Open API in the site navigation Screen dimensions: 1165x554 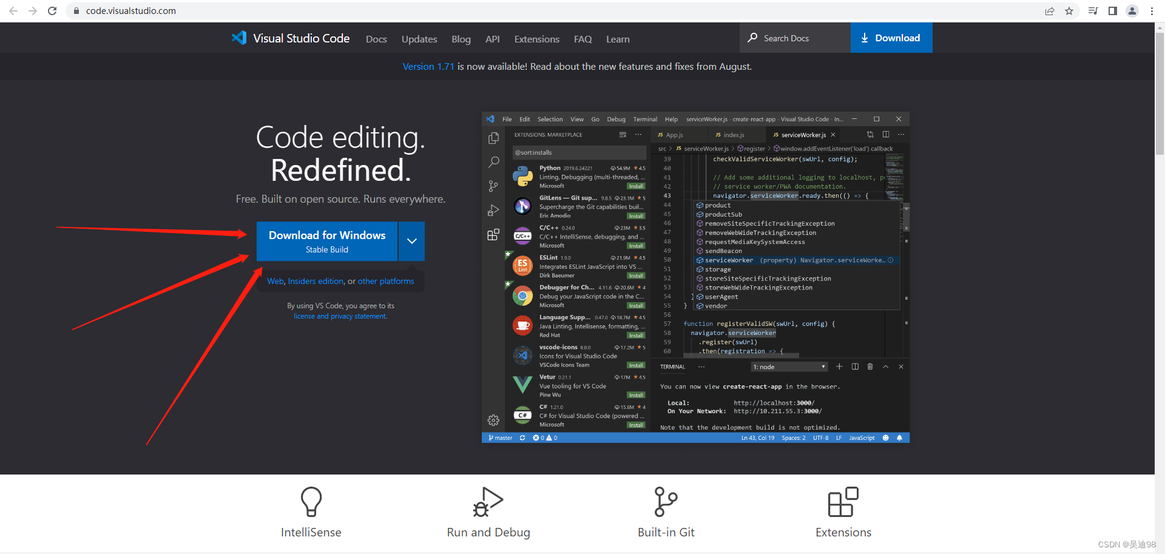click(493, 39)
